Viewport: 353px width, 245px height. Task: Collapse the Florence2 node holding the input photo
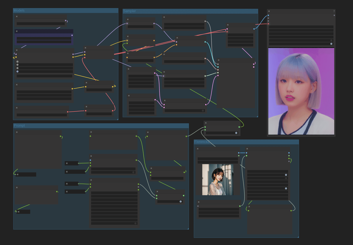pyautogui.click(x=198, y=149)
